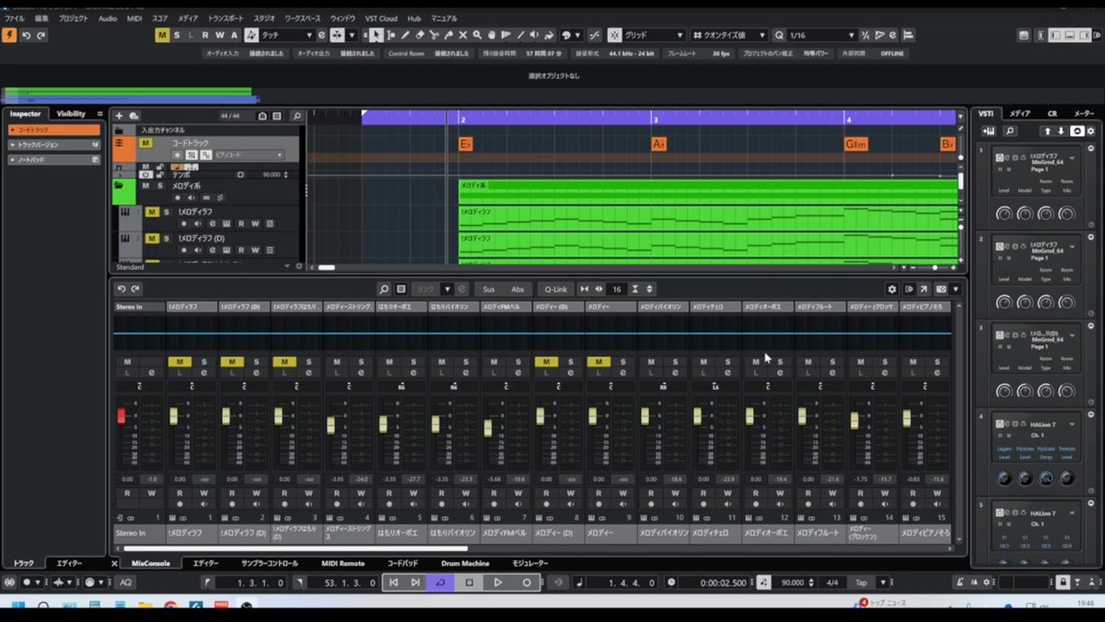Click Tempo track metronome icon in transport
This screenshot has width=1105, height=622.
(763, 582)
